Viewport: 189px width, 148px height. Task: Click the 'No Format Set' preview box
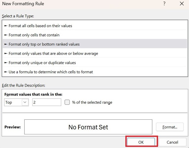click(x=88, y=127)
